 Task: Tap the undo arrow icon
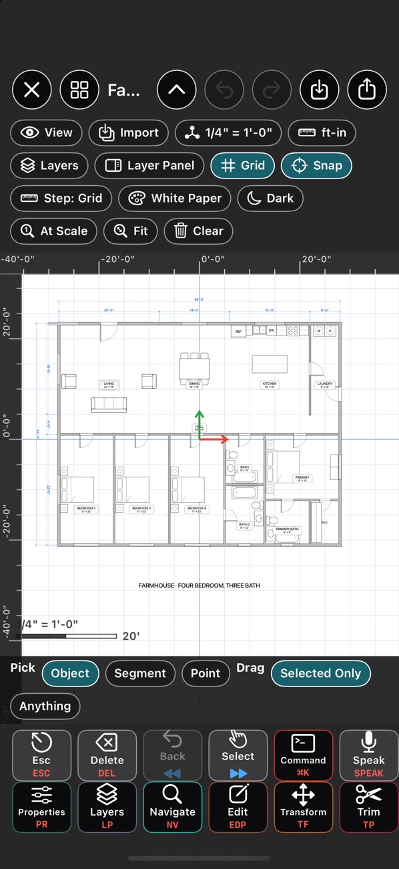coord(224,90)
